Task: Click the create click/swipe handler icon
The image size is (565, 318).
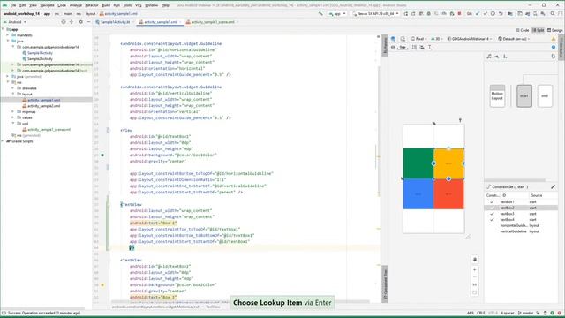Action: 505,57
